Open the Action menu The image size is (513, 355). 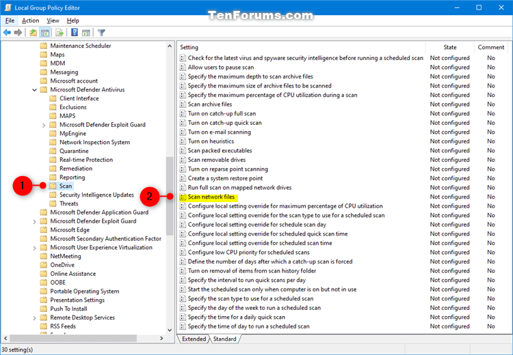30,20
